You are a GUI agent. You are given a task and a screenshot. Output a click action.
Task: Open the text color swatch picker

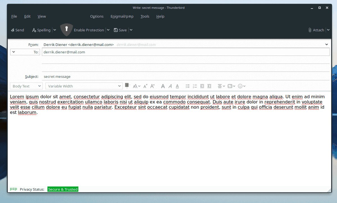point(127,86)
